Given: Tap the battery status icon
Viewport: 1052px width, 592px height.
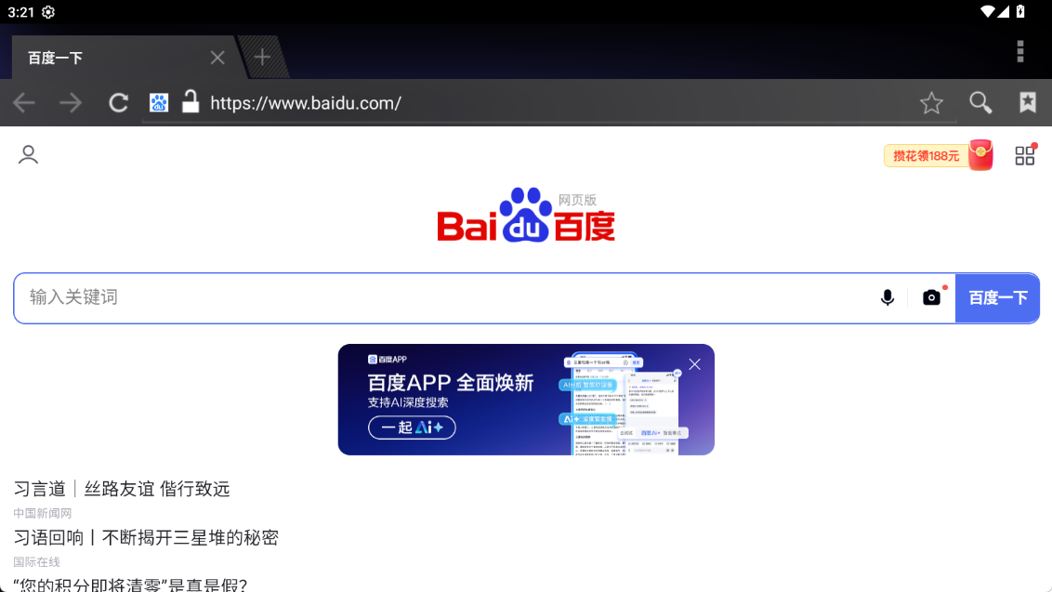Looking at the screenshot, I should [1020, 11].
